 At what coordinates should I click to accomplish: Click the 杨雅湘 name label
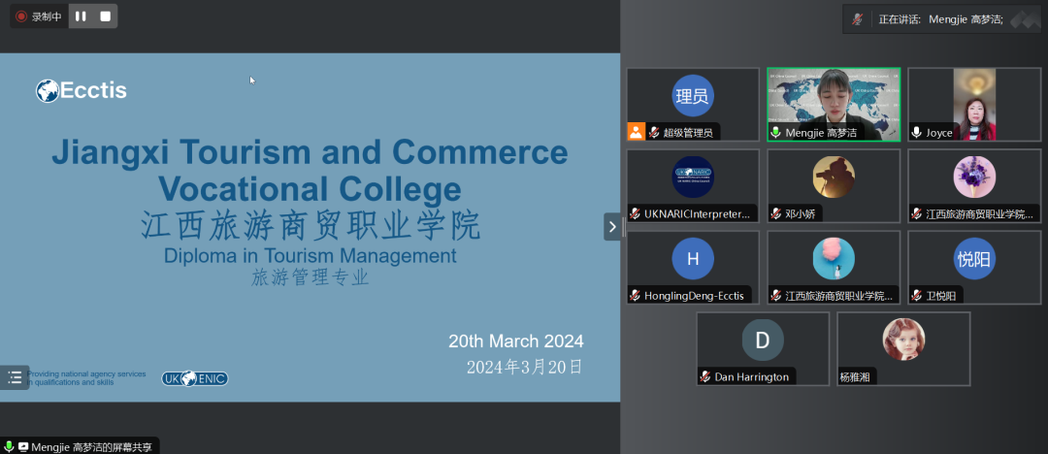[856, 377]
